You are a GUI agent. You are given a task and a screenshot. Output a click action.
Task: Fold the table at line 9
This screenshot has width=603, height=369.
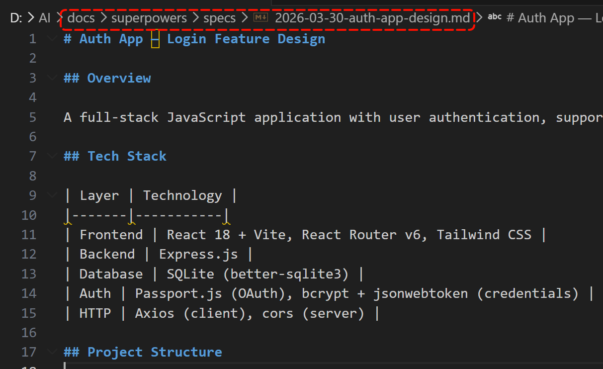coord(52,195)
